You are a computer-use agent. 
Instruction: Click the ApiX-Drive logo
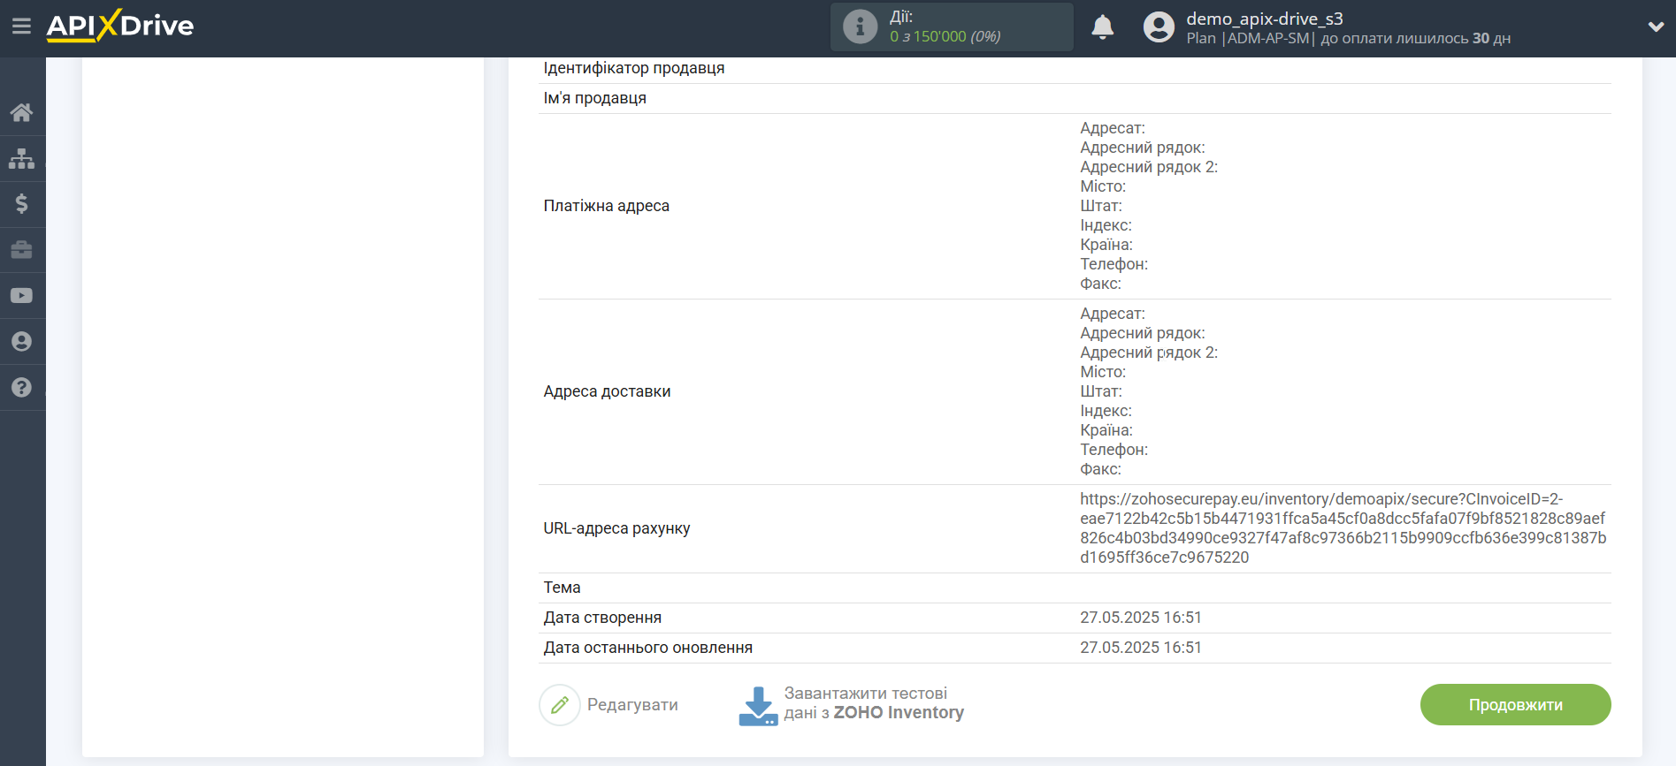[120, 26]
